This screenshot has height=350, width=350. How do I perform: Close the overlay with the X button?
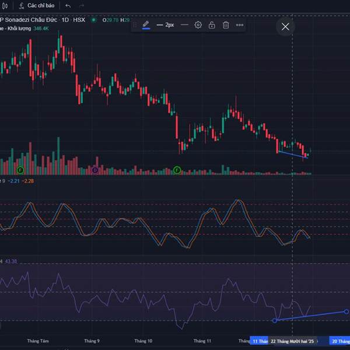tap(285, 27)
